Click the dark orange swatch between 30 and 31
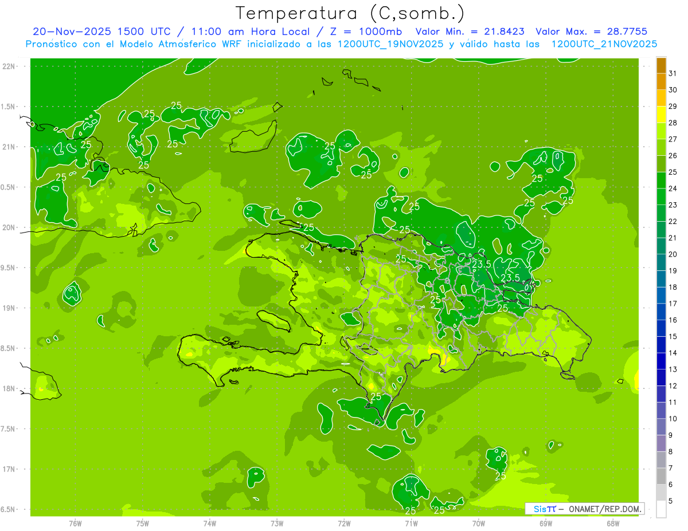This screenshot has height=531, width=688. [x=661, y=82]
